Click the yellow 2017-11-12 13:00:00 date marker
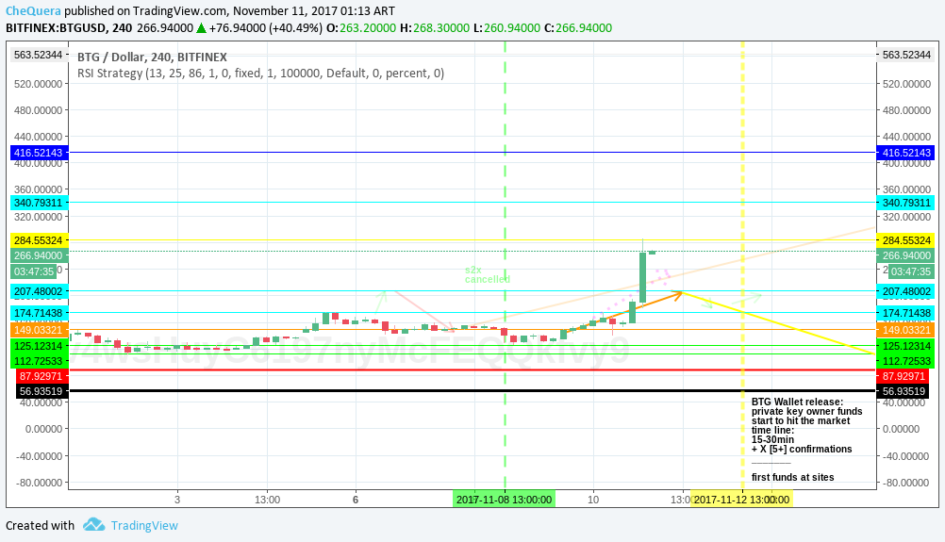Viewport: 945px width, 542px height. (741, 500)
